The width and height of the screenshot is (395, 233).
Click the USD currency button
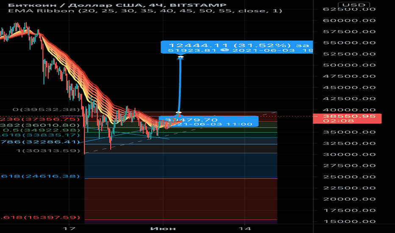tap(354, 5)
